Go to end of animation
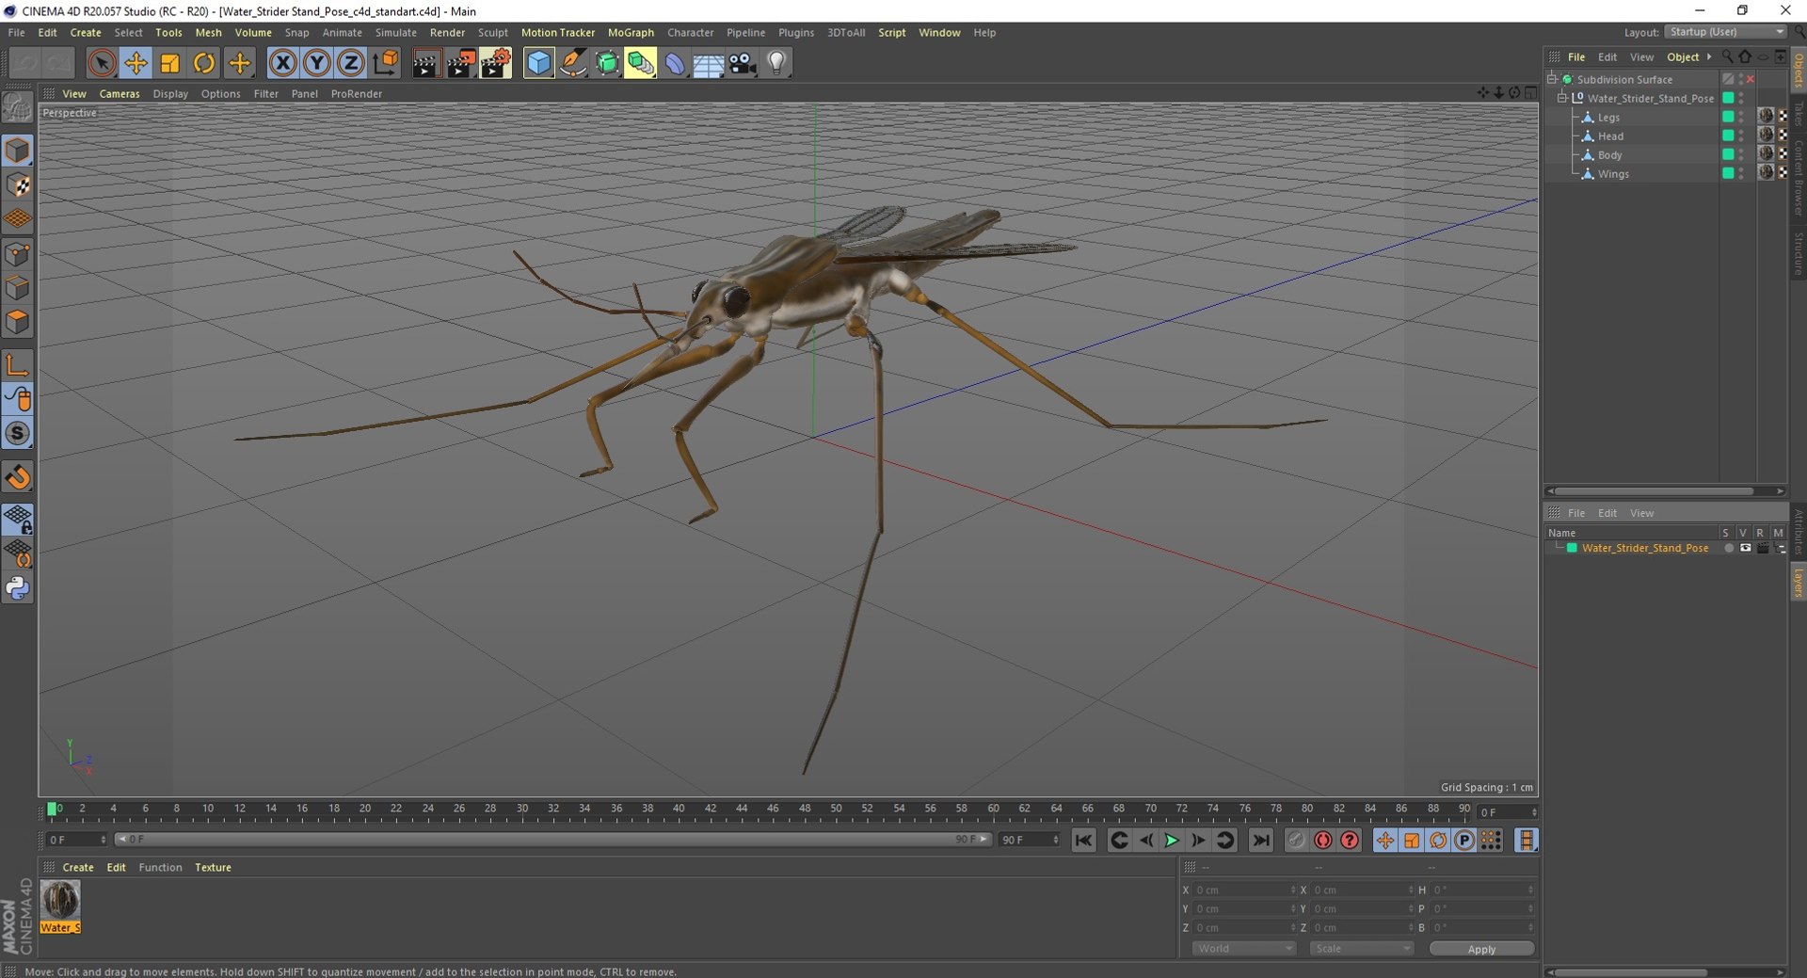Image resolution: width=1807 pixels, height=978 pixels. [x=1261, y=841]
